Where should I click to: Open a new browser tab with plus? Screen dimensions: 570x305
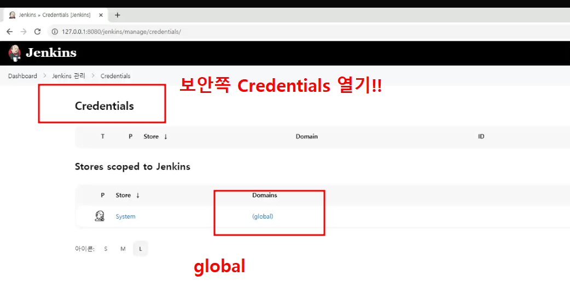tap(117, 15)
